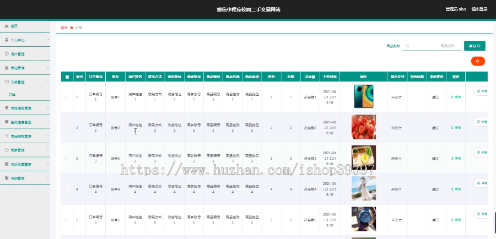496x239 pixels.
Task: Click the cell 账号2
Action: 116,128
